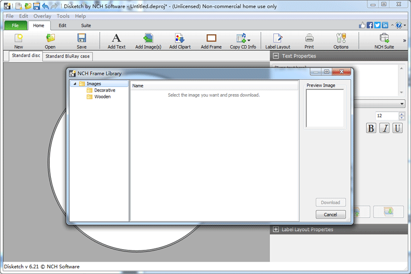Image resolution: width=411 pixels, height=274 pixels.
Task: Open the Add Clipart tool
Action: coord(180,41)
